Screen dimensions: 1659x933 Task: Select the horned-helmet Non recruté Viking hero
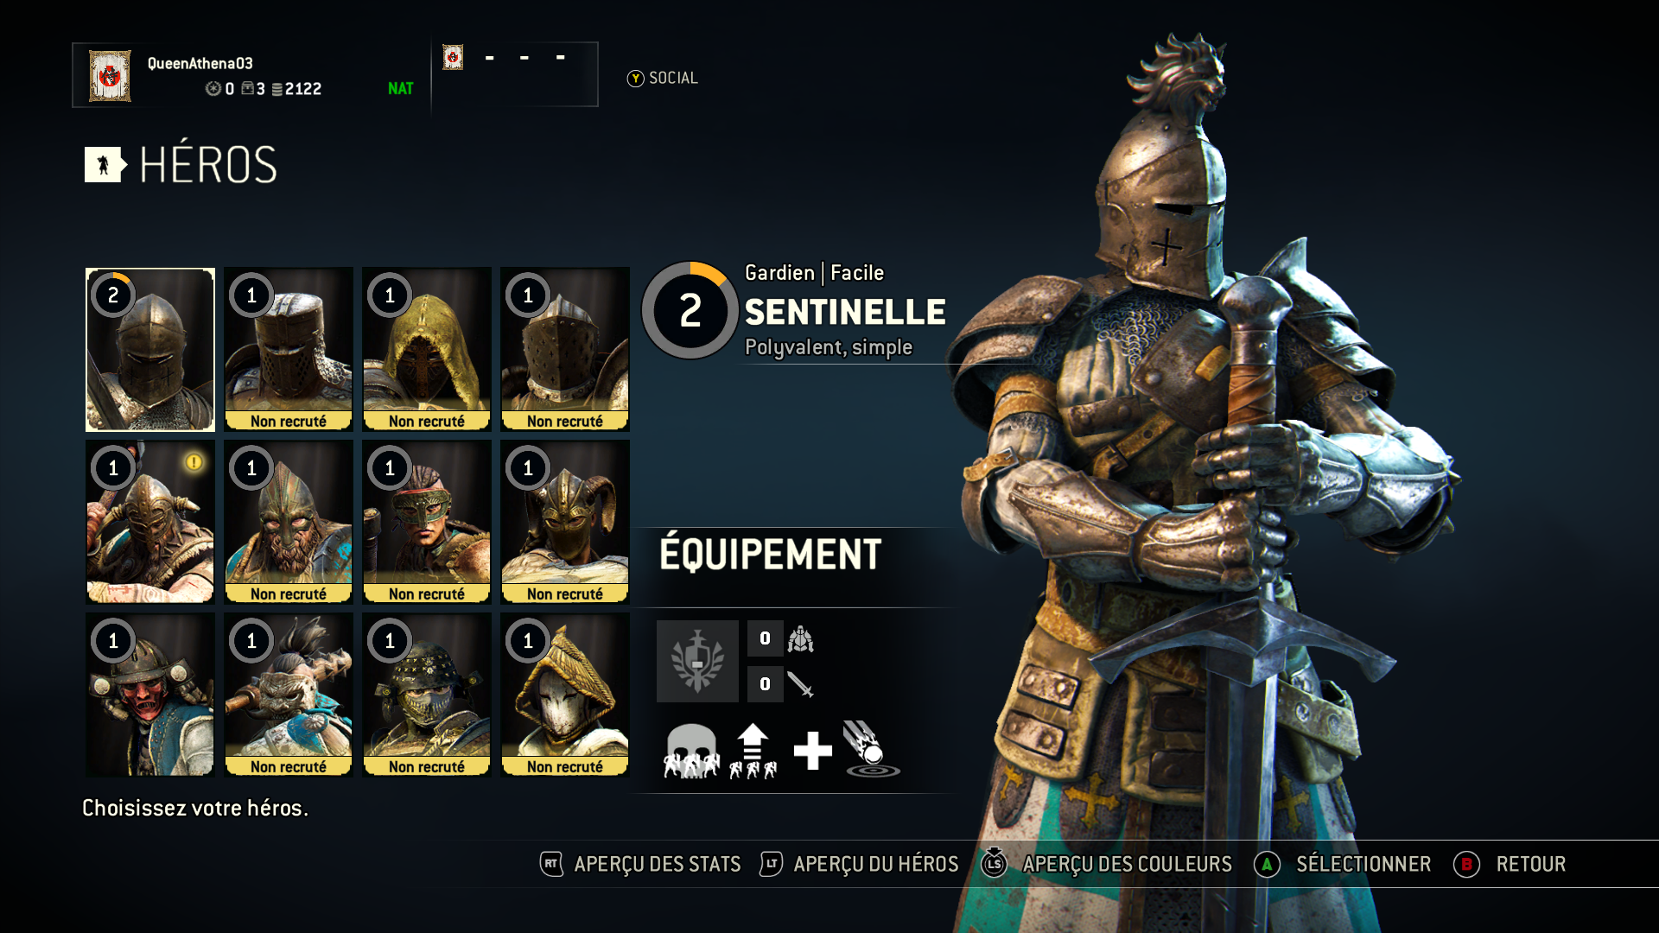point(565,522)
